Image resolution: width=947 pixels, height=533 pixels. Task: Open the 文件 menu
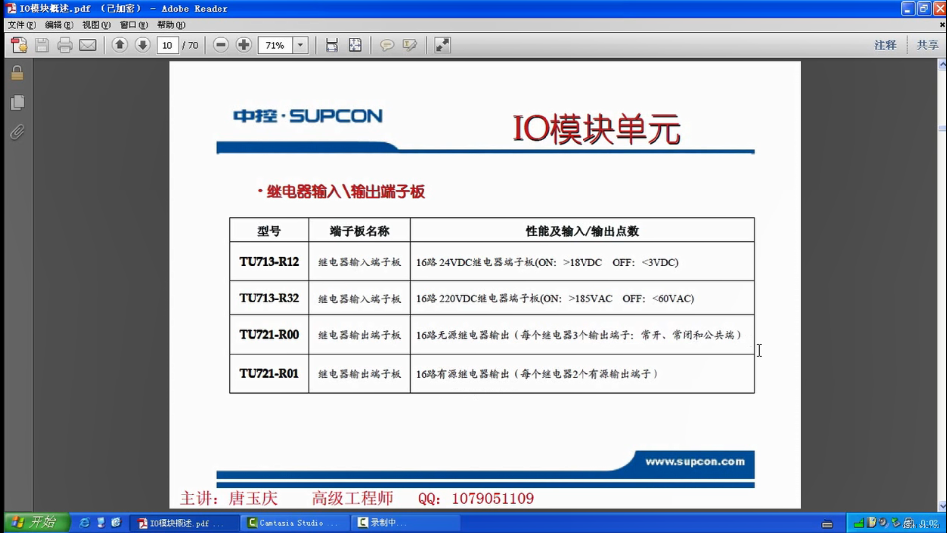click(x=22, y=25)
